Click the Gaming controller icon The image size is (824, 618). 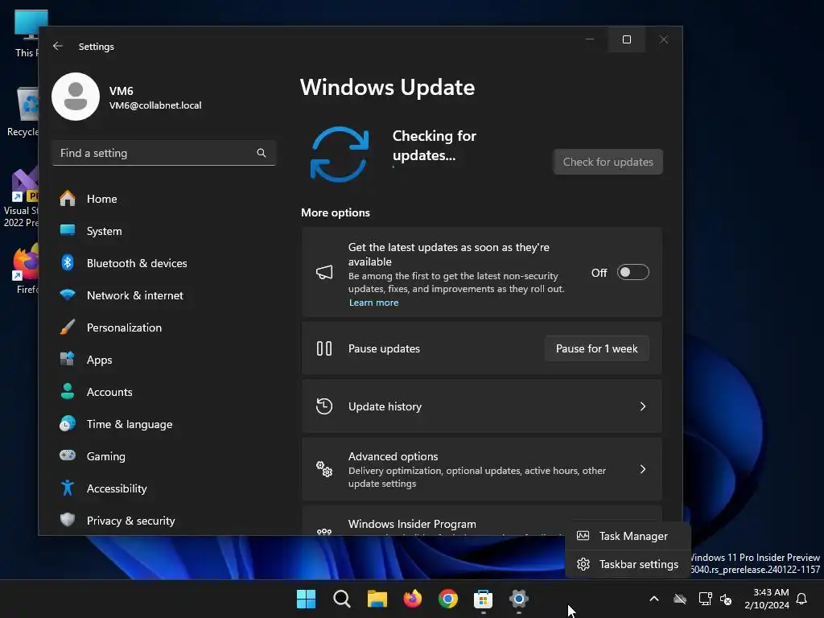[x=68, y=455]
